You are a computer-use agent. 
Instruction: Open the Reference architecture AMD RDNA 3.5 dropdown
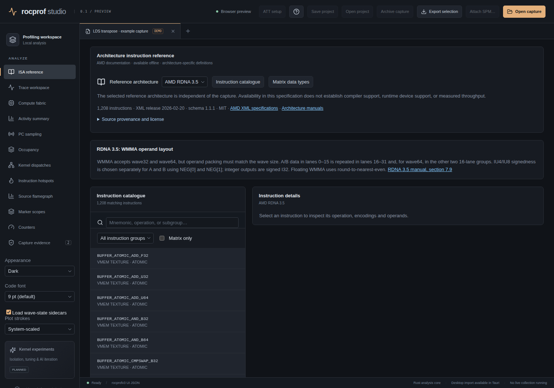(185, 82)
